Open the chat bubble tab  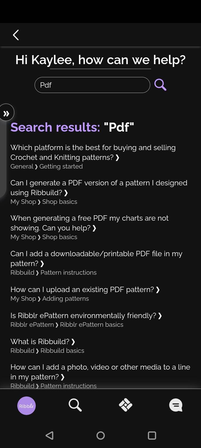click(x=176, y=405)
